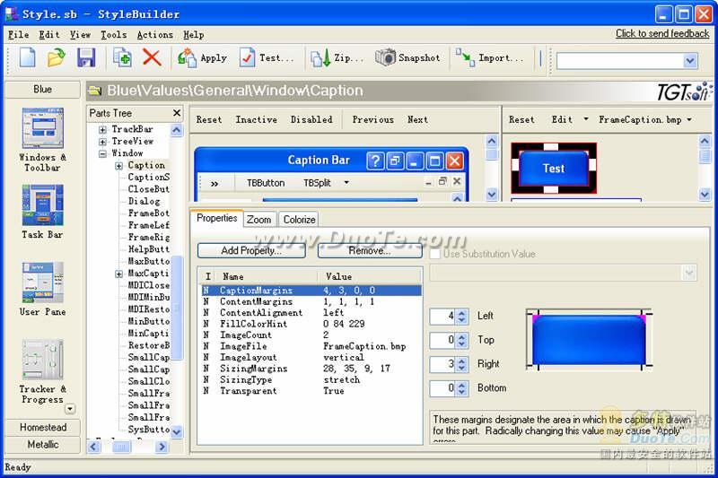Click the Test image preview thumbnail
The height and width of the screenshot is (478, 718).
[x=554, y=168]
